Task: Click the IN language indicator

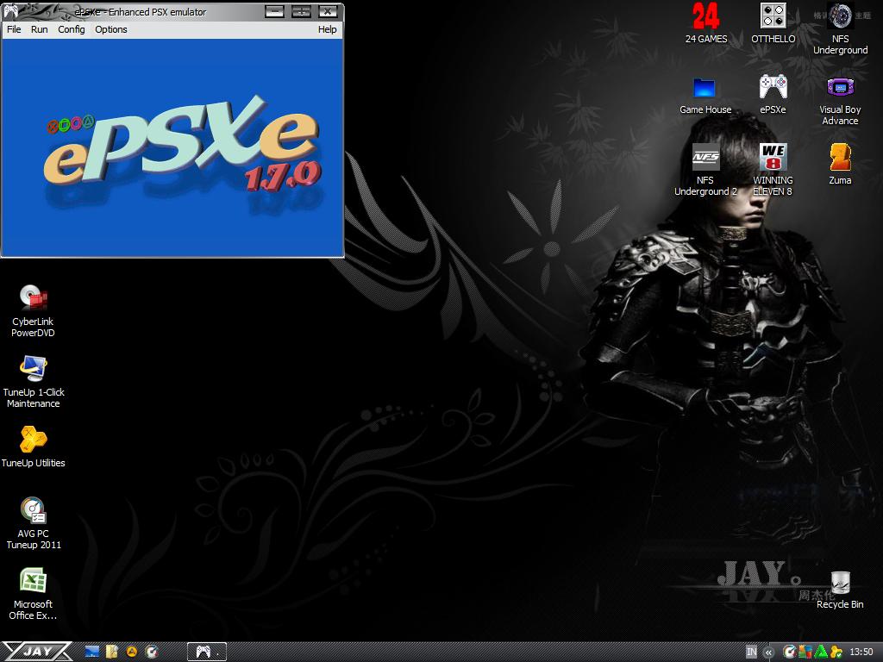Action: [x=751, y=652]
